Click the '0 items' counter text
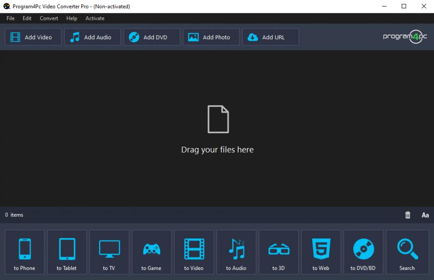This screenshot has width=434, height=280. pyautogui.click(x=14, y=215)
